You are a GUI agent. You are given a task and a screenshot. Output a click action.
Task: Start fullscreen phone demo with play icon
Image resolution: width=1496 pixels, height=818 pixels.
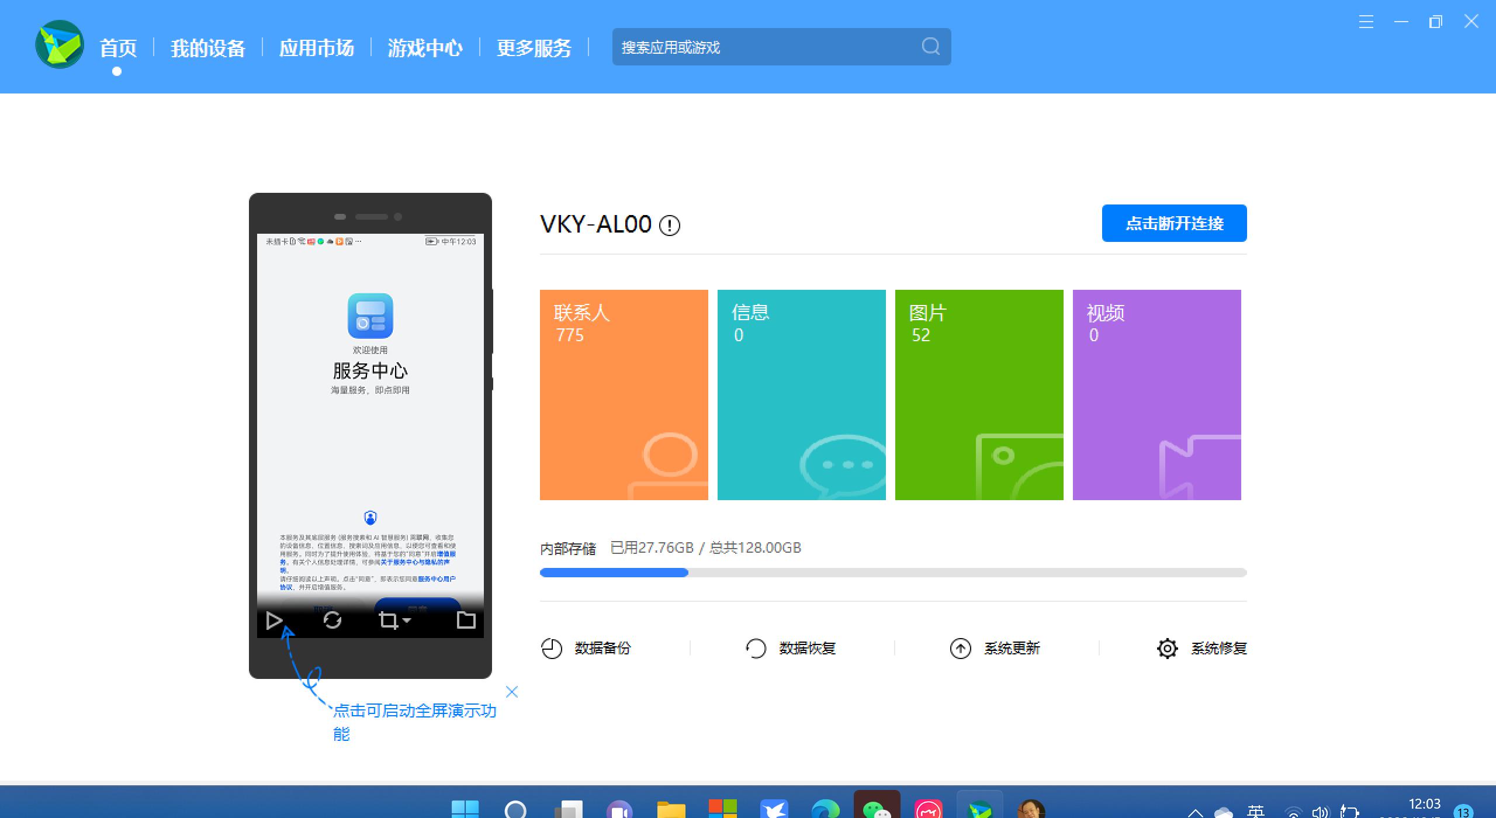click(275, 621)
